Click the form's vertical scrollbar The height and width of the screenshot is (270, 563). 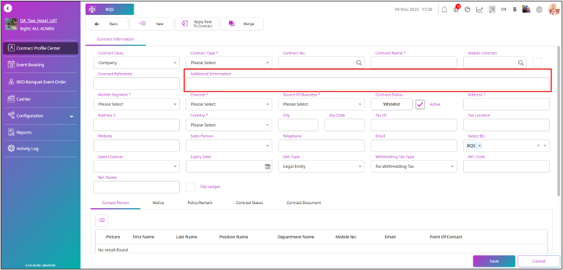pyautogui.click(x=558, y=121)
